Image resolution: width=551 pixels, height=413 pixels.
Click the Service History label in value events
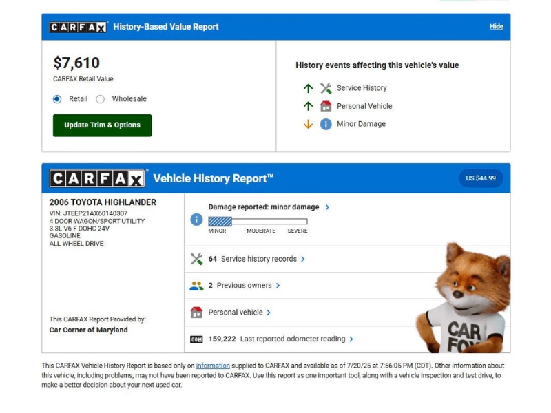(362, 88)
